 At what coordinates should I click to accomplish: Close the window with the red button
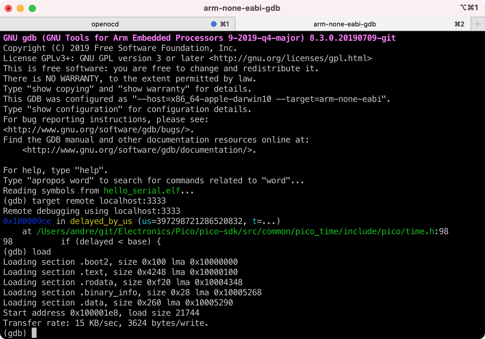8,8
